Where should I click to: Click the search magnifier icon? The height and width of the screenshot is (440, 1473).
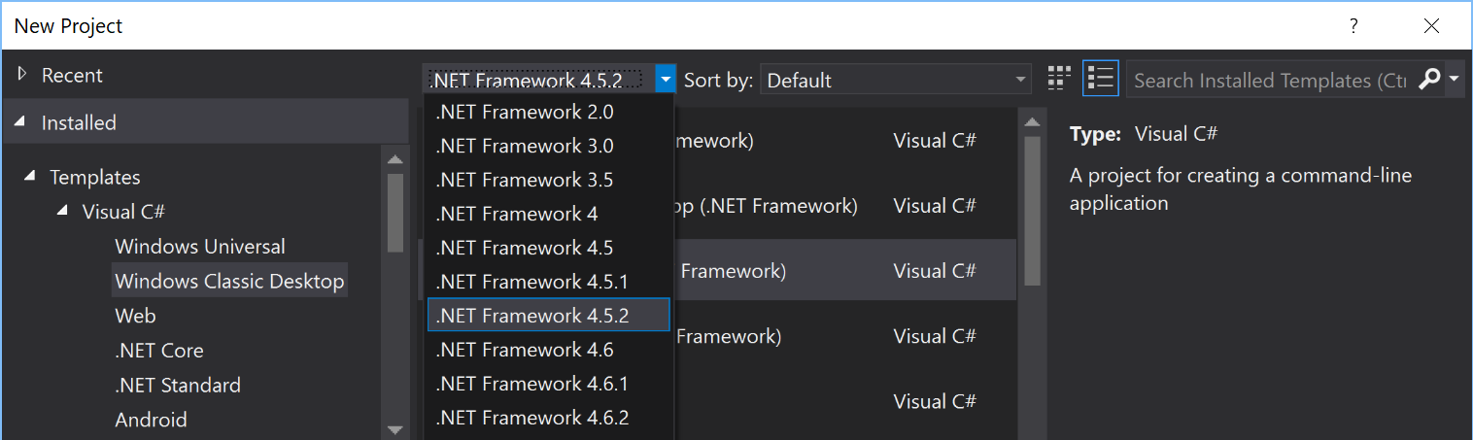coord(1429,80)
